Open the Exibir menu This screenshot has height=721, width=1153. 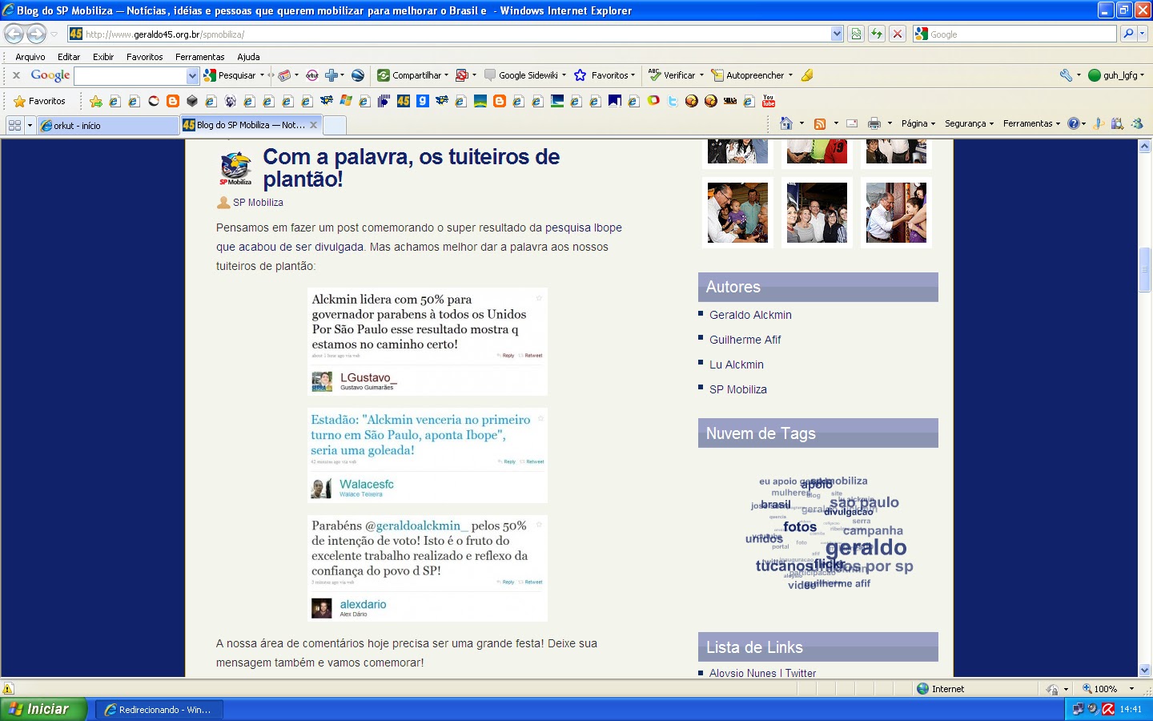click(103, 57)
